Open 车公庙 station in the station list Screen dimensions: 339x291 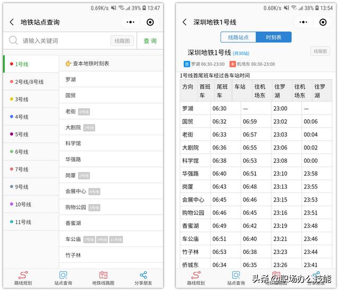tap(111, 239)
